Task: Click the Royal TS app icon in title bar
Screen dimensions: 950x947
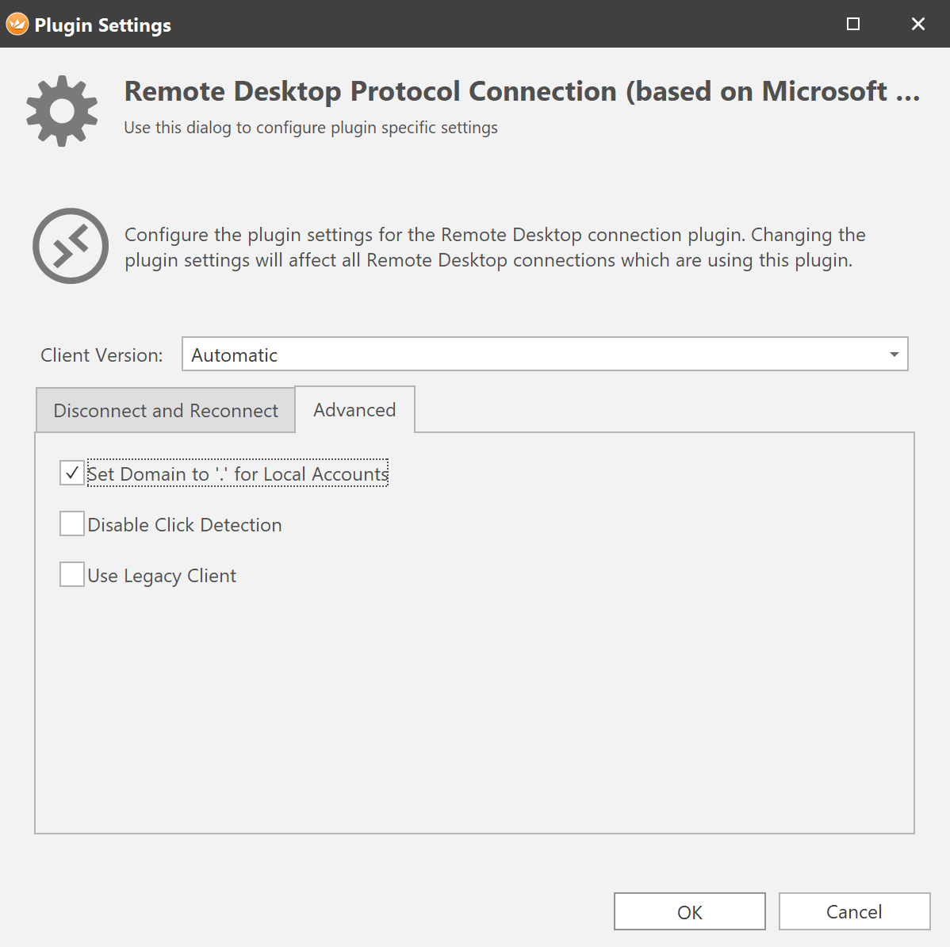Action: pyautogui.click(x=17, y=25)
